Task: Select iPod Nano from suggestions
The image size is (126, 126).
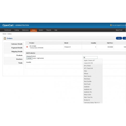Action: pos(93,79)
